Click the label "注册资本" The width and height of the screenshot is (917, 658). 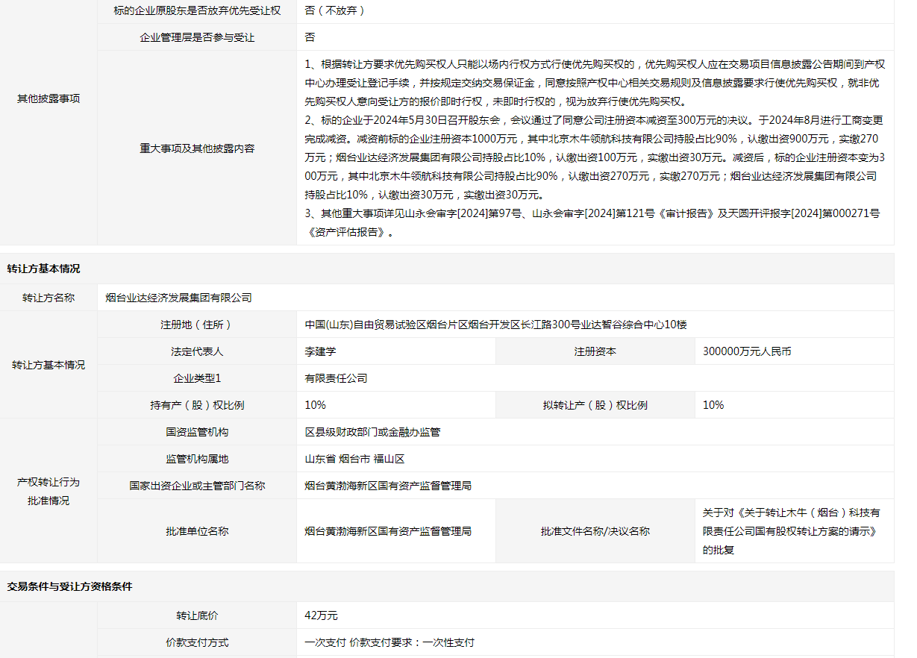click(x=595, y=351)
